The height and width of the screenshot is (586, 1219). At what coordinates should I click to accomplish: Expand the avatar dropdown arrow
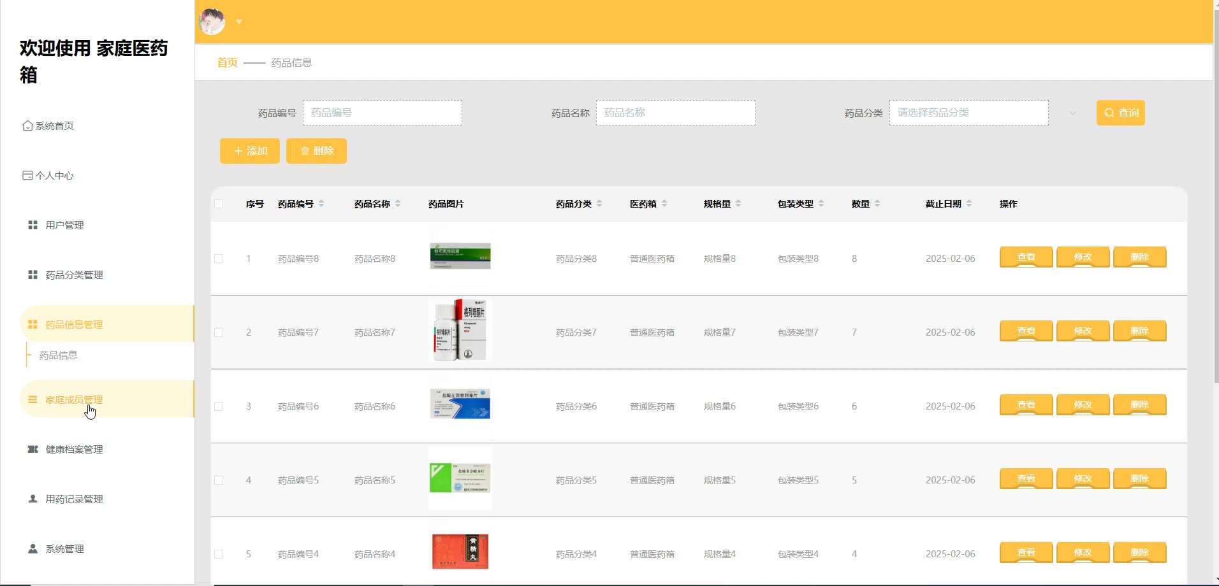[239, 22]
